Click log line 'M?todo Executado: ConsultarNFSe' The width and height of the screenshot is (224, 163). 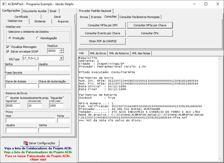pyautogui.click(x=107, y=72)
